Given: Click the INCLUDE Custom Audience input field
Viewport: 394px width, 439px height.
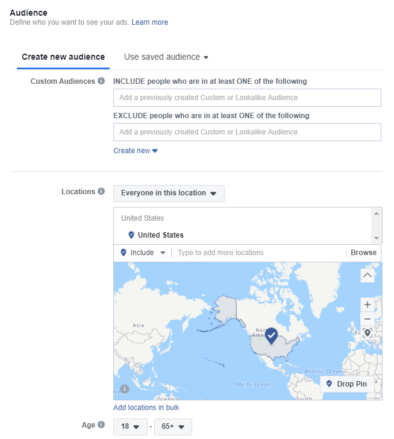Looking at the screenshot, I should pos(247,98).
